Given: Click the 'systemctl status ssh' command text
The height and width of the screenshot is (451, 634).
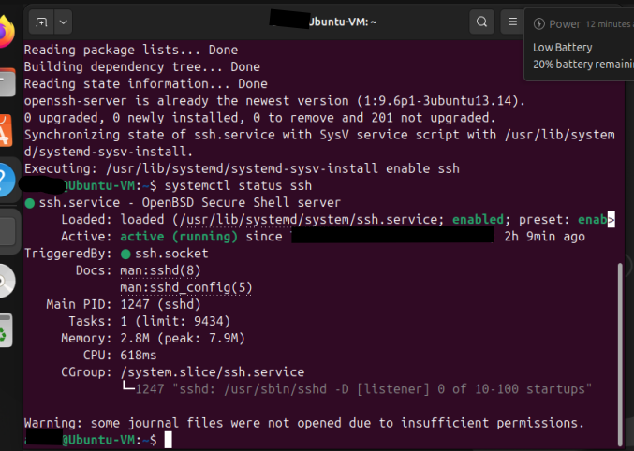Looking at the screenshot, I should [x=238, y=185].
